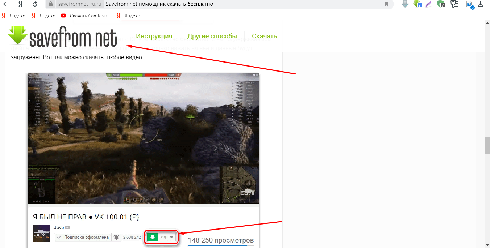Open the password manager key icon
The width and height of the screenshot is (490, 248).
(454, 4)
